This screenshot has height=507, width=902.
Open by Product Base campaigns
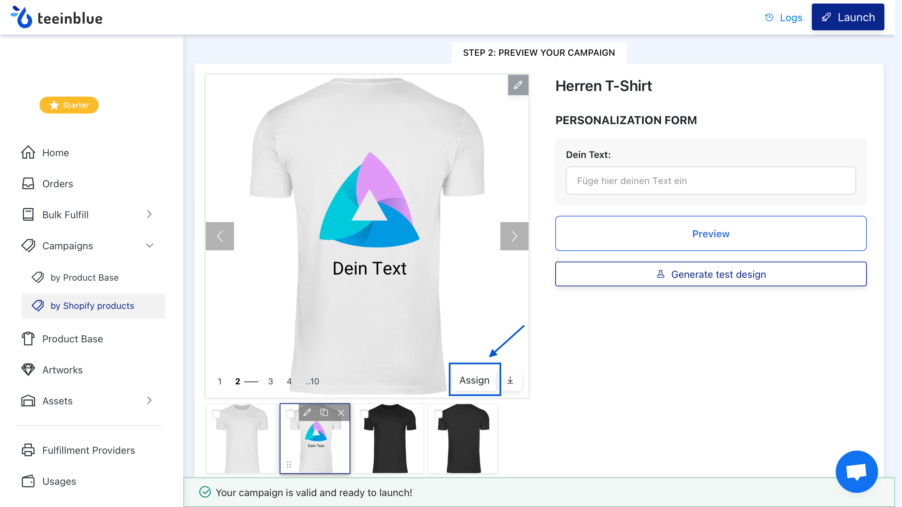click(85, 277)
